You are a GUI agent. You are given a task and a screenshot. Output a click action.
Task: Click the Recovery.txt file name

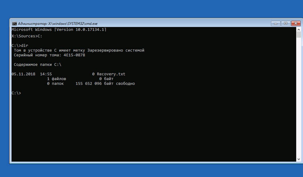pyautogui.click(x=111, y=74)
